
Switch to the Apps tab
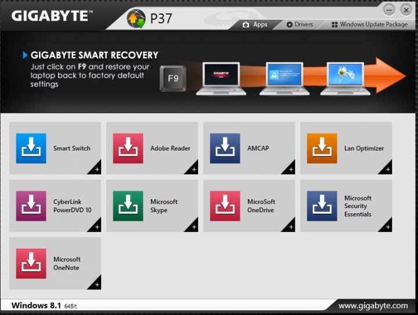point(255,25)
